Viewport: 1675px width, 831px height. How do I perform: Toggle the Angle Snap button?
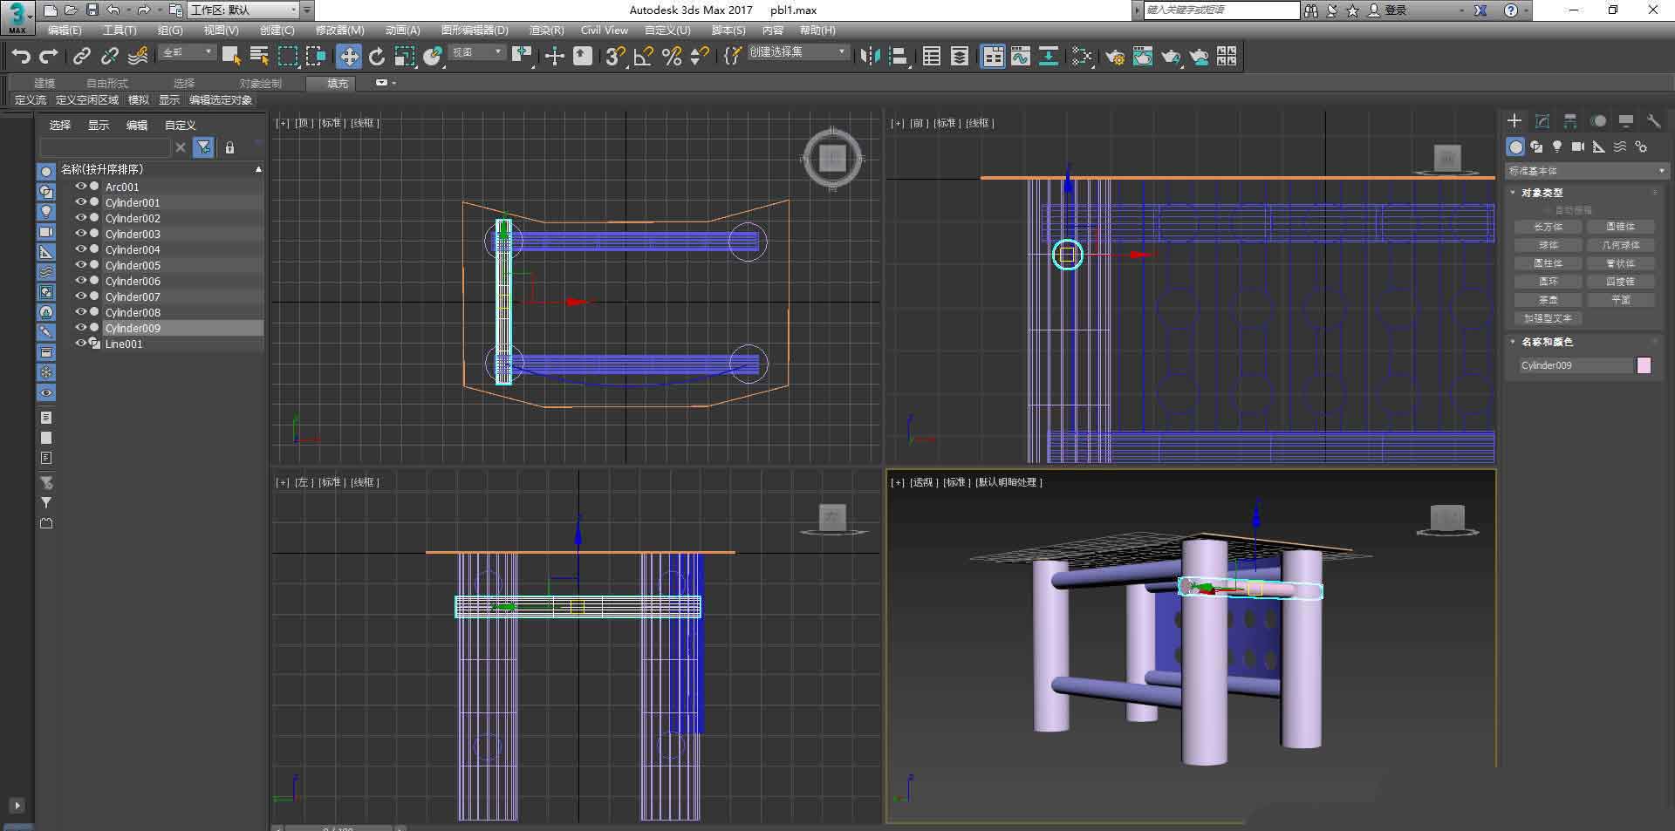644,57
